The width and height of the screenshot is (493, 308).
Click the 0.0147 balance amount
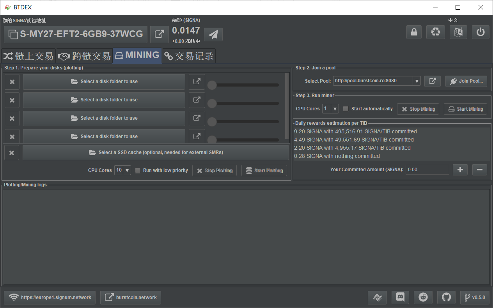(x=186, y=30)
